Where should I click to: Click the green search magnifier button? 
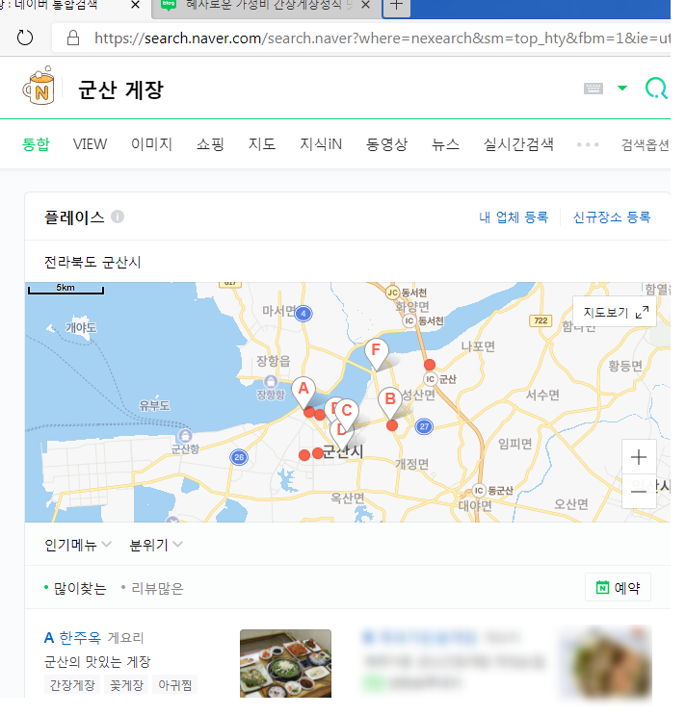(656, 88)
